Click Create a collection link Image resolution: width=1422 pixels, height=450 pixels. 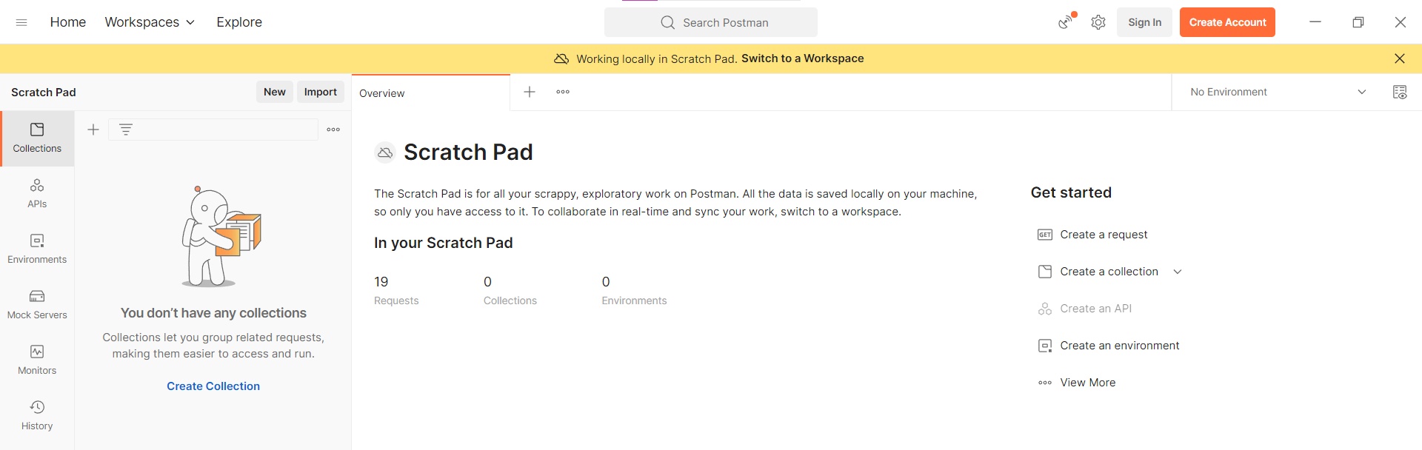pyautogui.click(x=1109, y=272)
